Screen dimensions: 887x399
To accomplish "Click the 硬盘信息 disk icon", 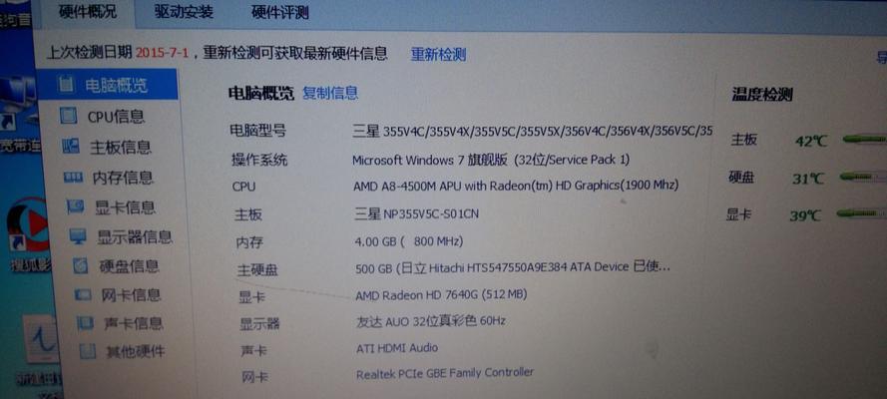I will pyautogui.click(x=81, y=265).
